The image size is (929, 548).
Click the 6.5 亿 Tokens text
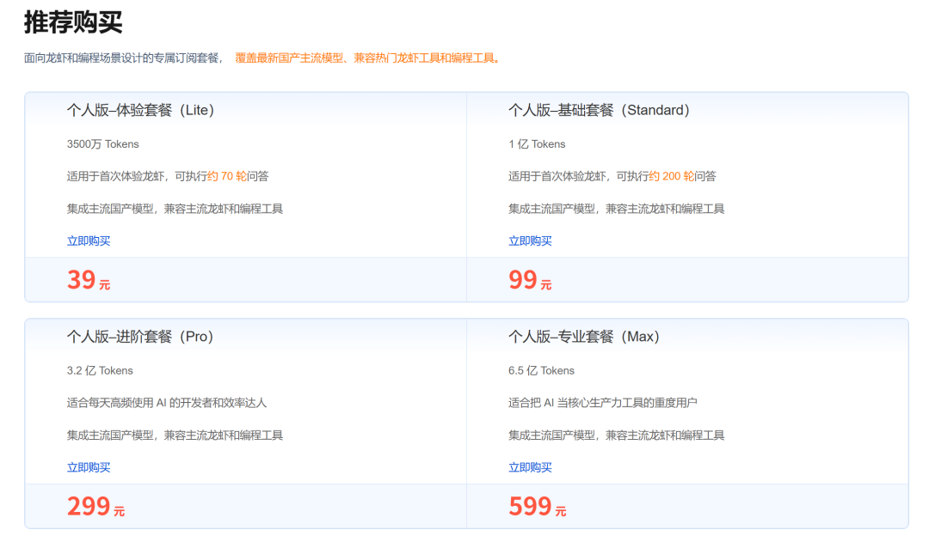tap(541, 371)
